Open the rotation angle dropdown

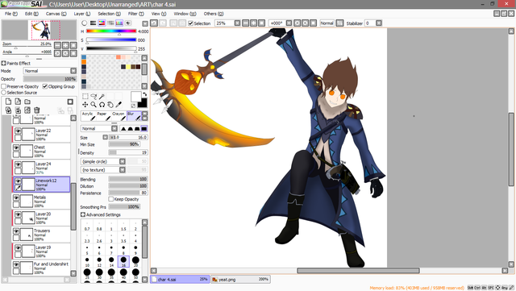coord(289,23)
